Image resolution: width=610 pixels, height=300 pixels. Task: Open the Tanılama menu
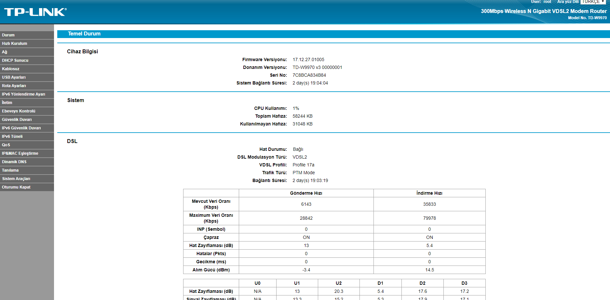(x=27, y=170)
